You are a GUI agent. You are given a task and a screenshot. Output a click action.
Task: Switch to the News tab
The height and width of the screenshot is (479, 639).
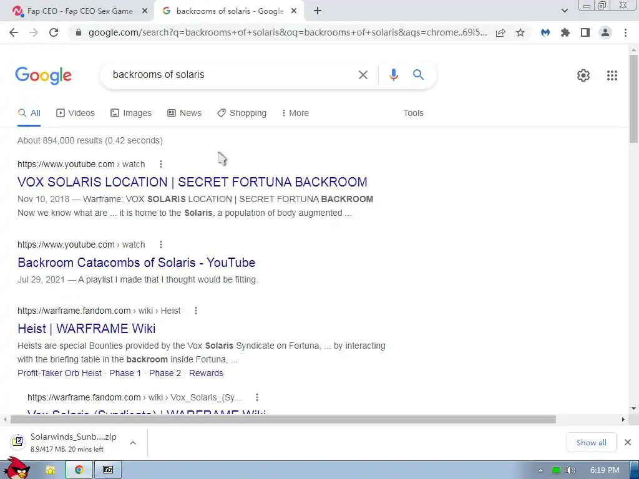184,114
